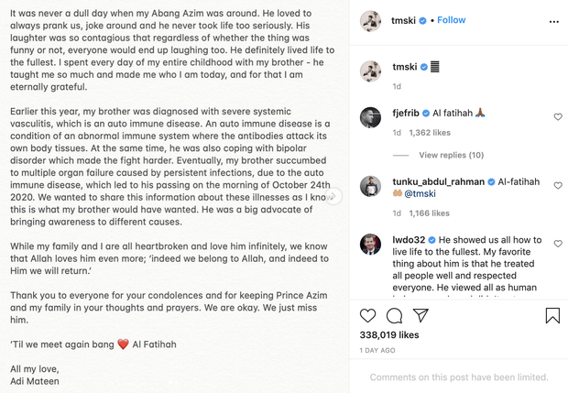
Task: Like the post with heart icon
Action: (368, 316)
